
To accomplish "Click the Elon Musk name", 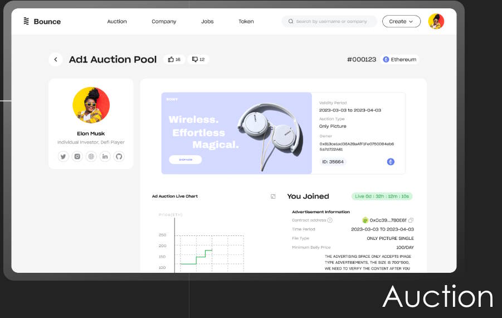I will coord(91,133).
